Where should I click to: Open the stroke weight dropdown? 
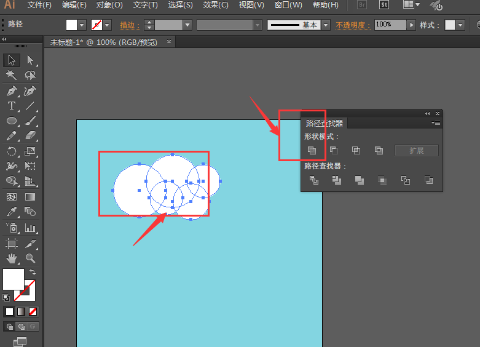pos(187,25)
